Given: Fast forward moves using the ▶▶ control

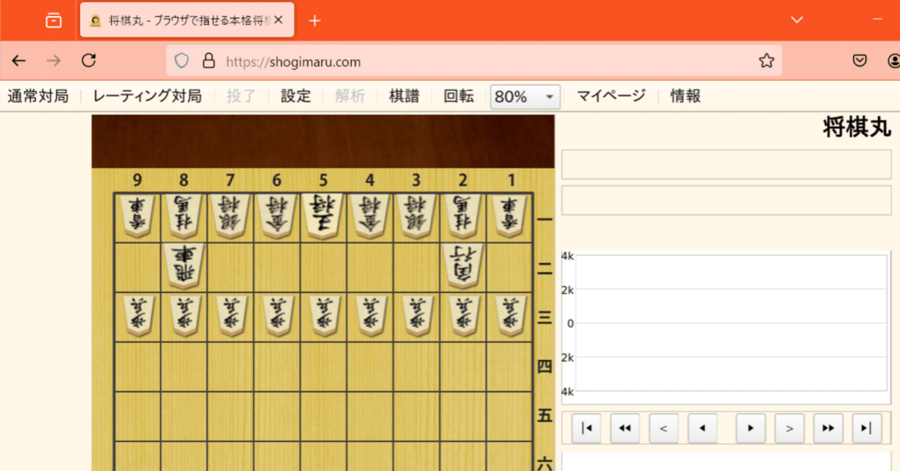Looking at the screenshot, I should [828, 428].
